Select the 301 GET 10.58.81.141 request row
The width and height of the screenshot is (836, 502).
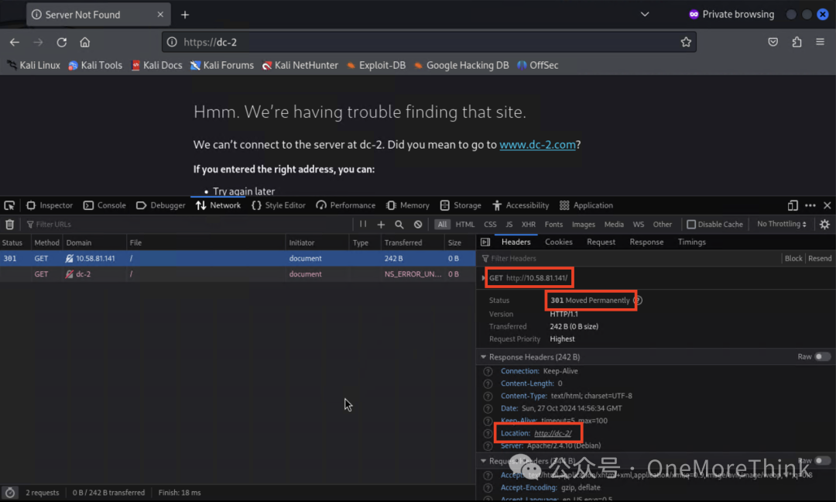[x=238, y=258]
